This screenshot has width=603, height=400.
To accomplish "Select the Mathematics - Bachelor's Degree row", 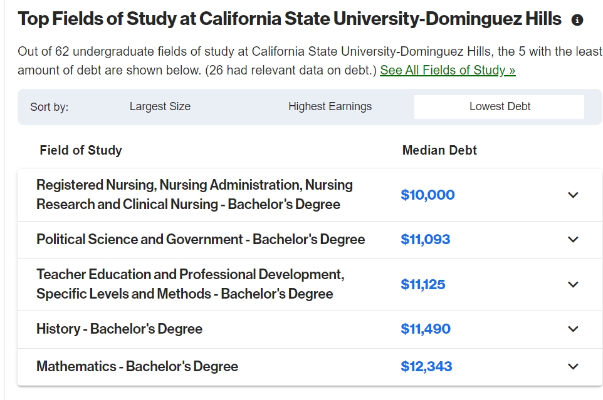I will (x=310, y=367).
